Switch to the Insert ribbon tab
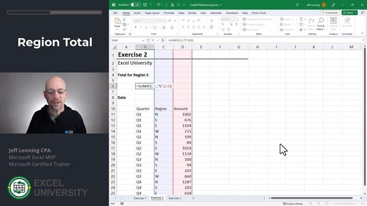The width and height of the screenshot is (367, 206). coord(137,13)
